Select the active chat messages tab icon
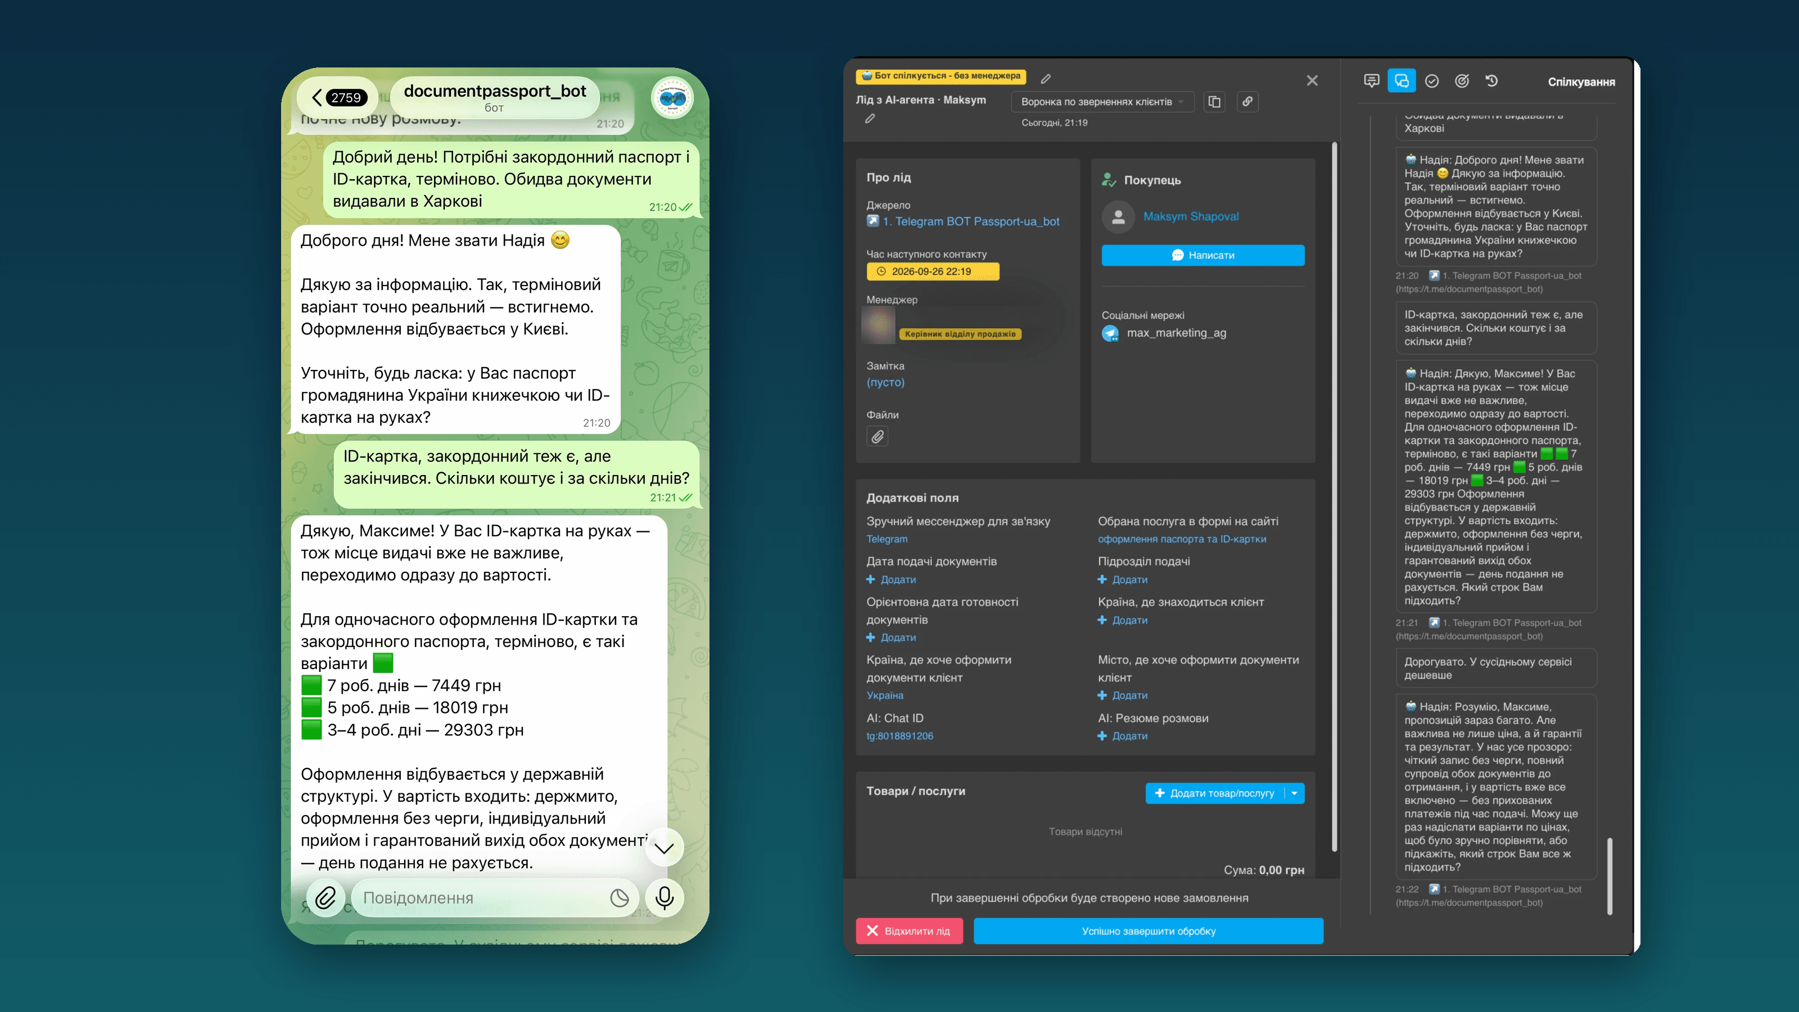Viewport: 1799px width, 1012px height. (1402, 81)
